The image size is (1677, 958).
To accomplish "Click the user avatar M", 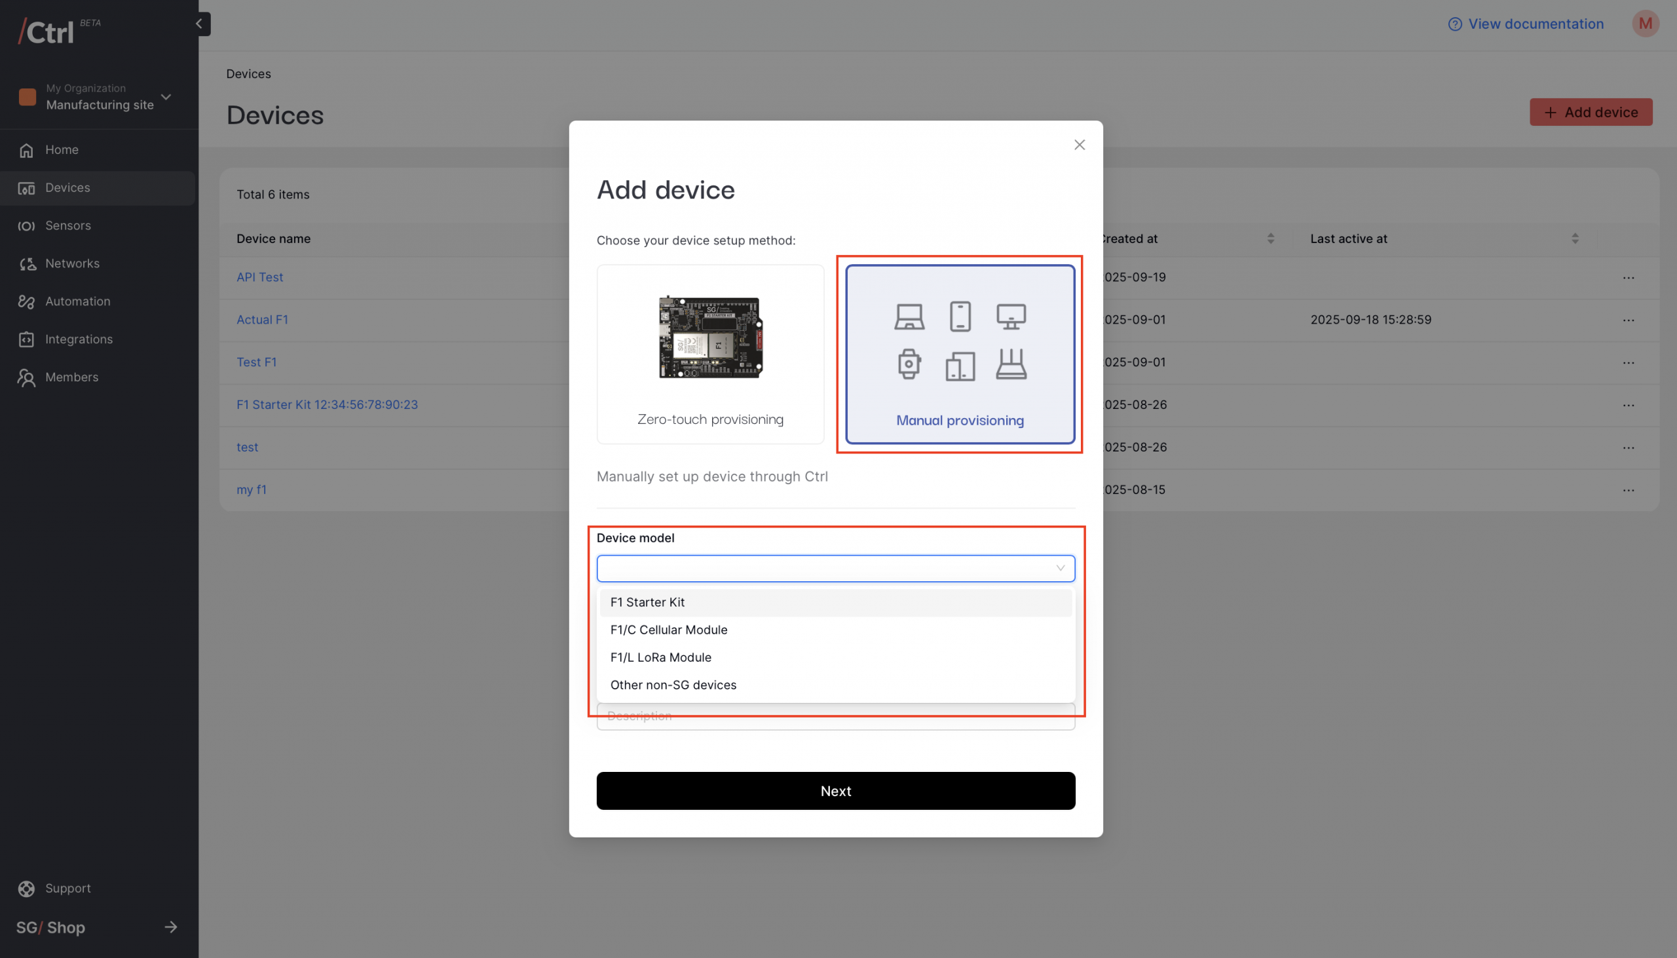I will (x=1645, y=24).
